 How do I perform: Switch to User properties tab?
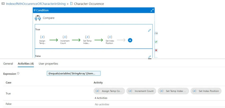point(48,64)
